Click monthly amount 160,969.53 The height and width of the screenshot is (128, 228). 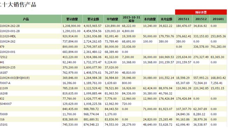(x=166, y=57)
